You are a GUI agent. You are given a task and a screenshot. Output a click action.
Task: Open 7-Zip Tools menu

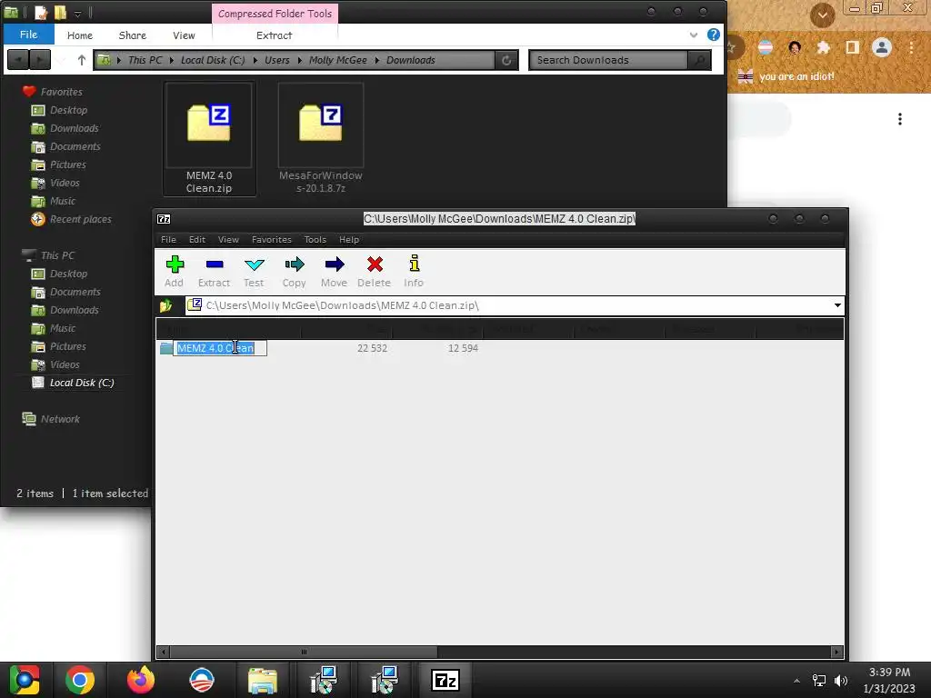[x=315, y=240]
